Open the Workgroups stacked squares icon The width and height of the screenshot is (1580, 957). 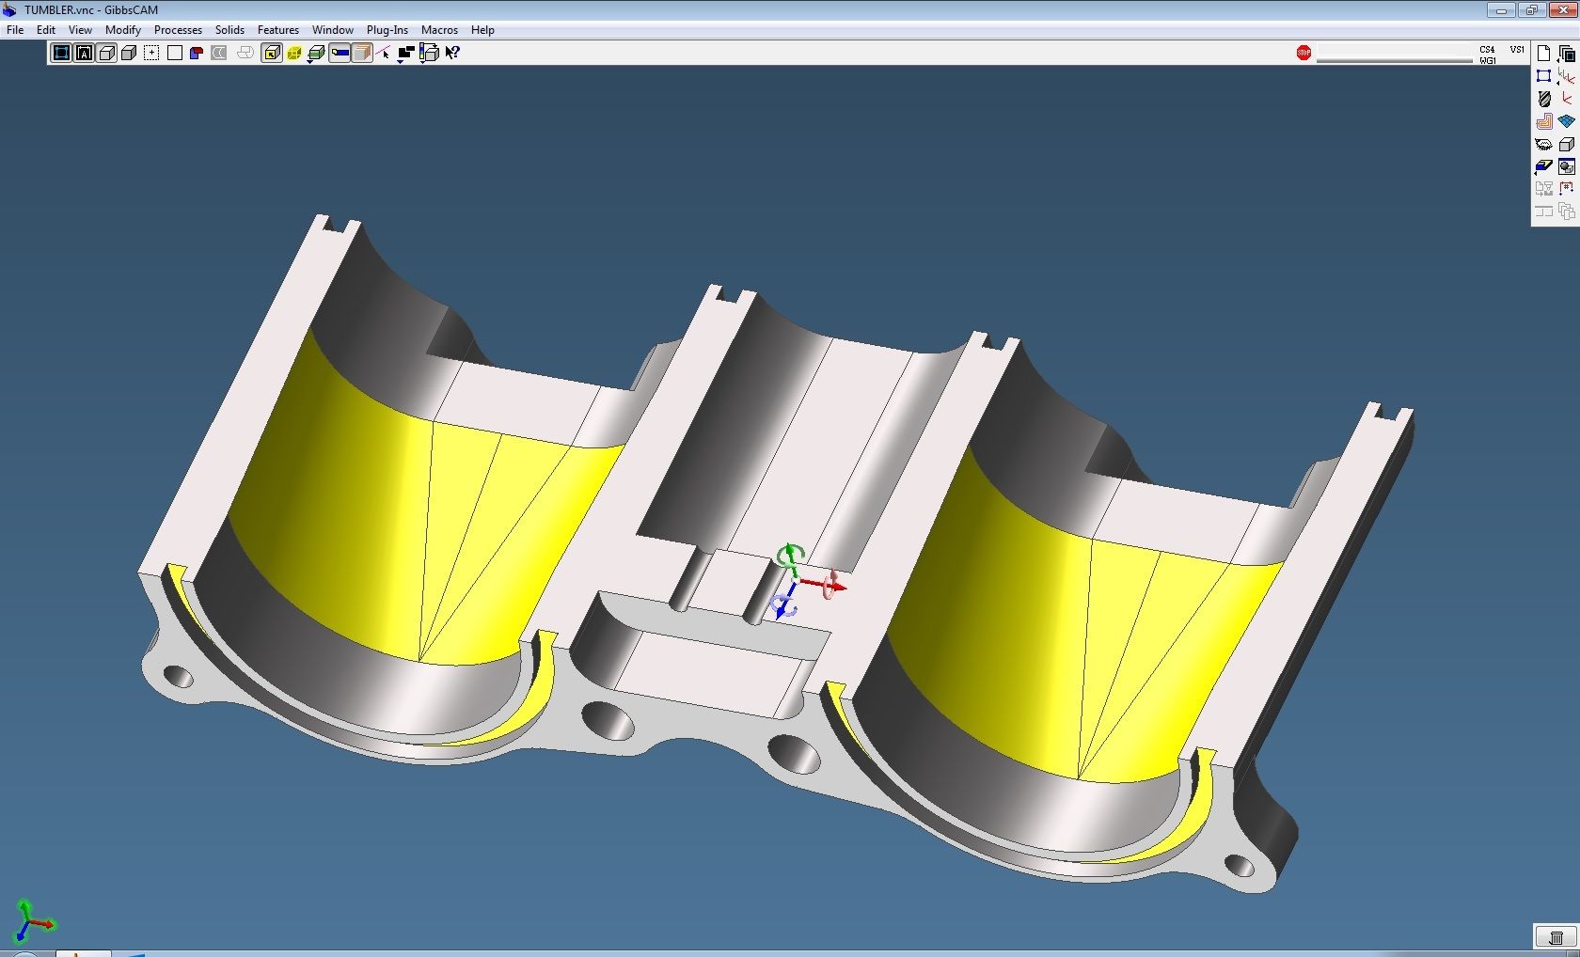pos(1566,54)
